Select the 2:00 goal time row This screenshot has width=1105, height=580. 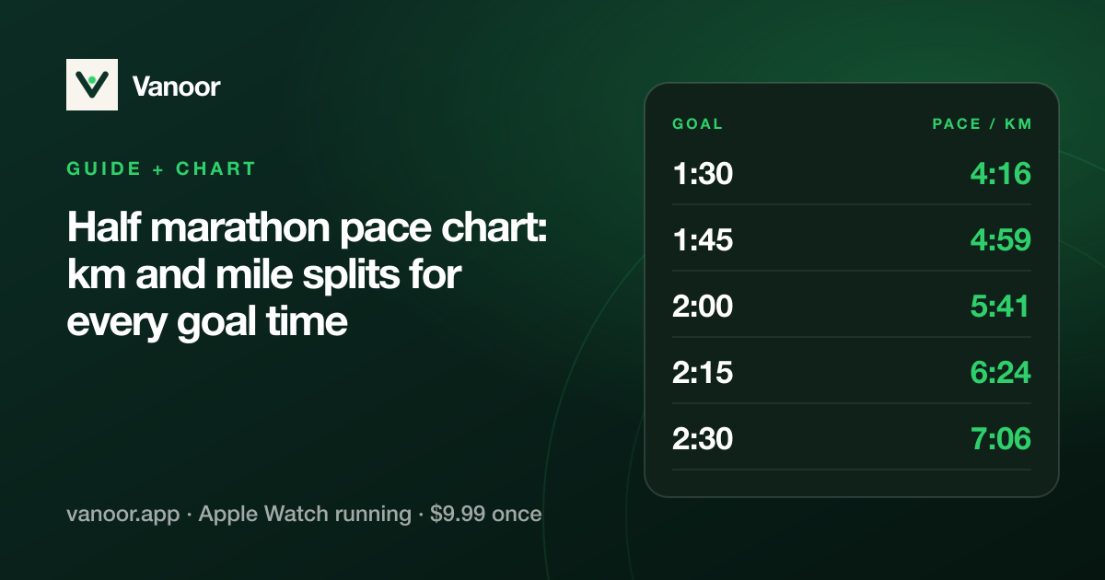coord(852,306)
